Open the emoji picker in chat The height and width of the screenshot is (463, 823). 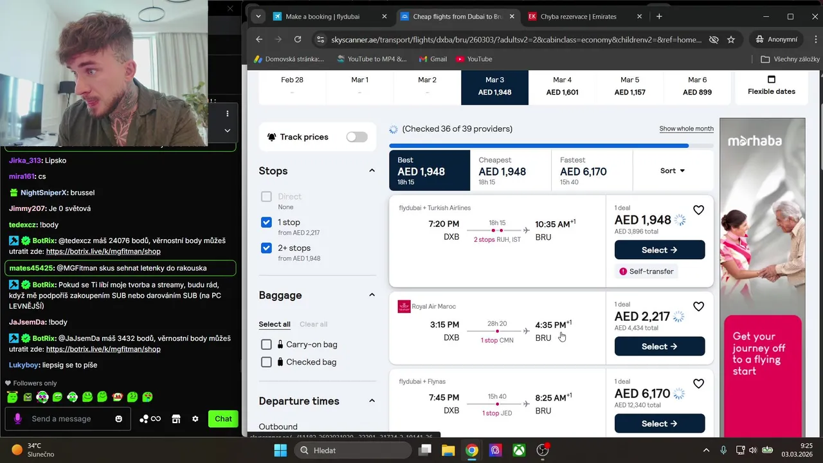point(118,419)
